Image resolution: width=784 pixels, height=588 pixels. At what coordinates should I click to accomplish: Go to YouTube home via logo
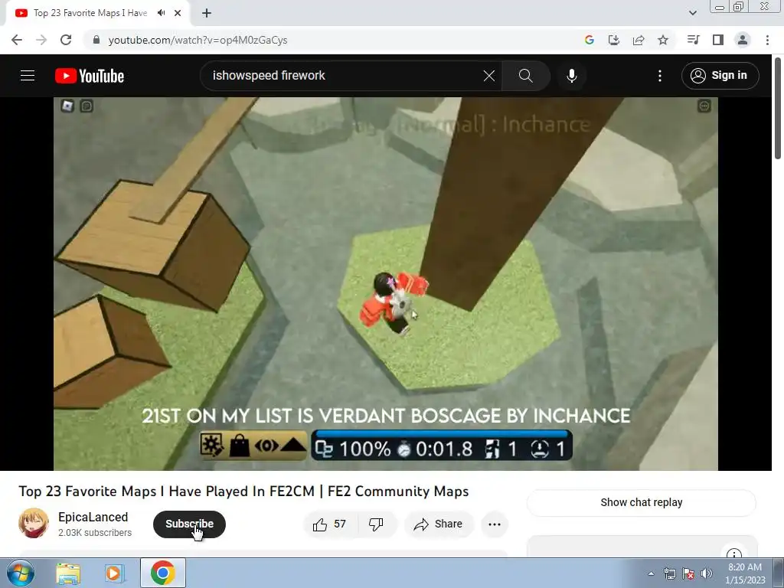90,76
